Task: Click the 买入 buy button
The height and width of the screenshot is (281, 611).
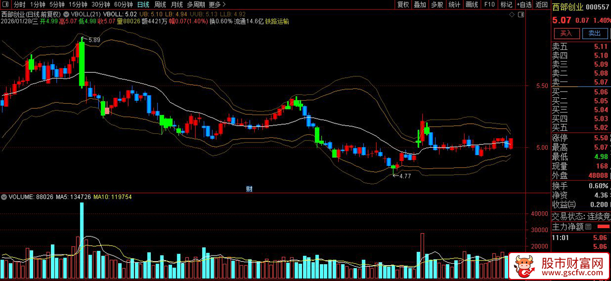Action: (x=566, y=33)
